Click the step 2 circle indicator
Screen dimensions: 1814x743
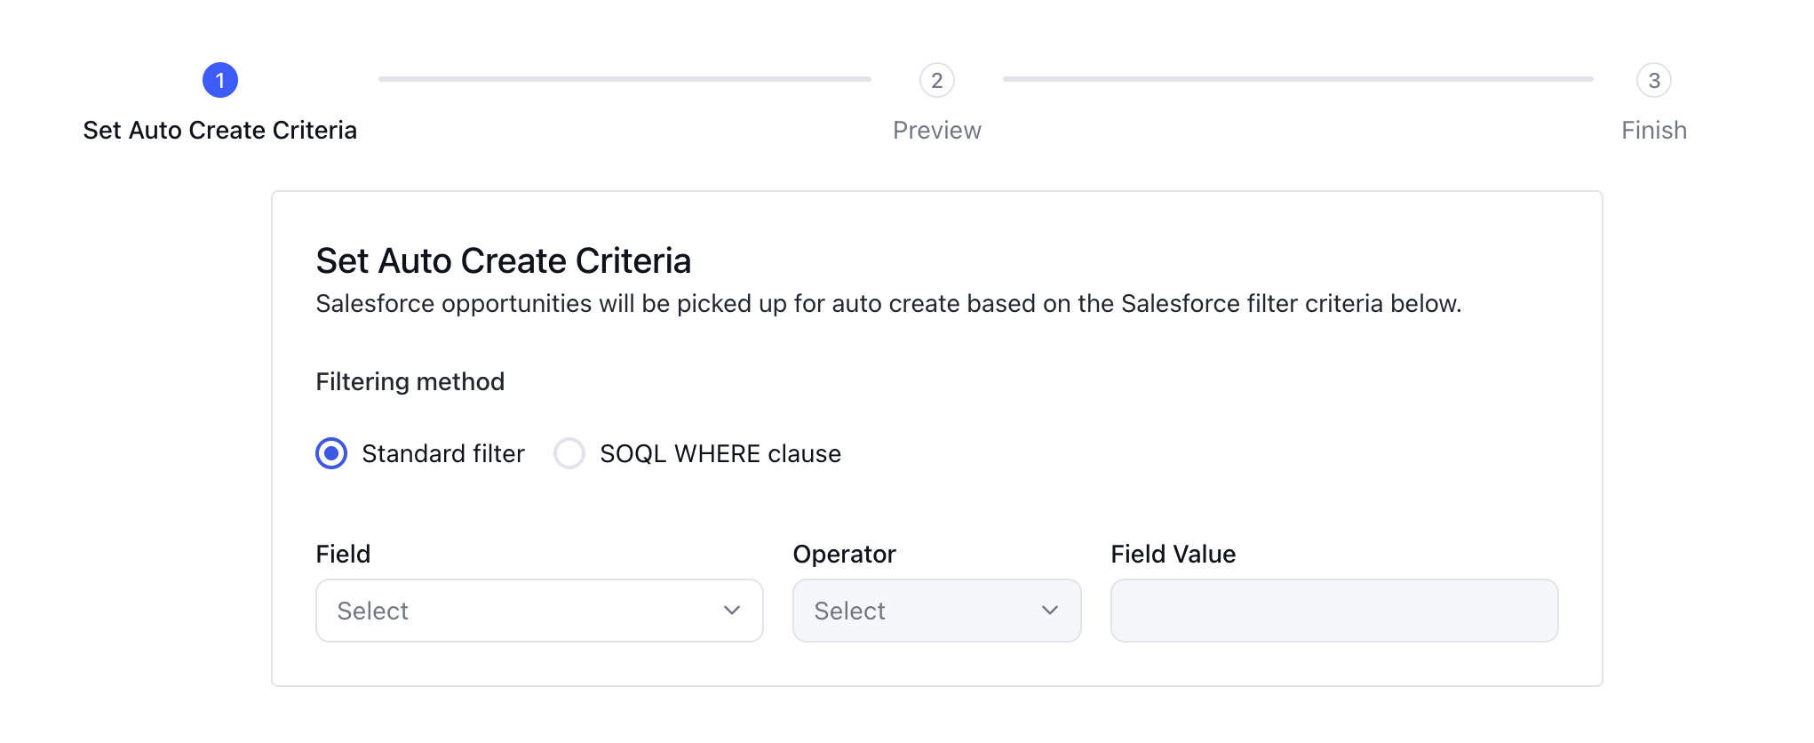click(x=937, y=80)
